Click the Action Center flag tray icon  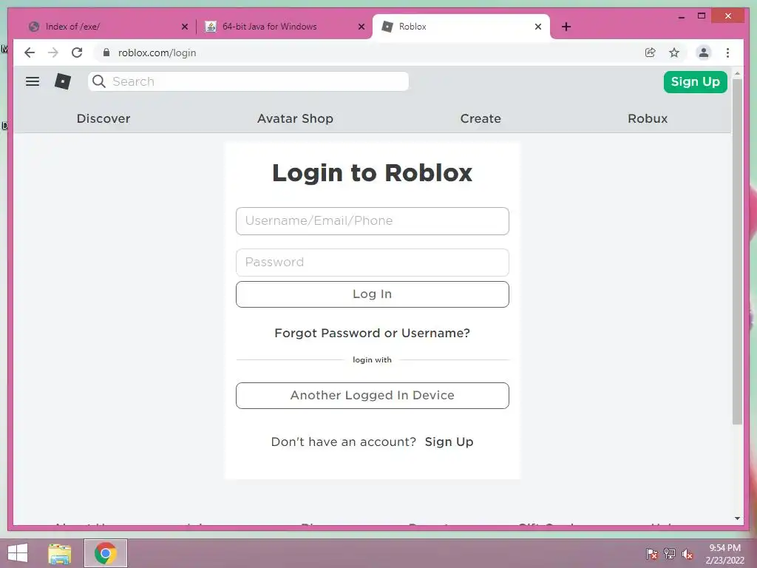[652, 554]
